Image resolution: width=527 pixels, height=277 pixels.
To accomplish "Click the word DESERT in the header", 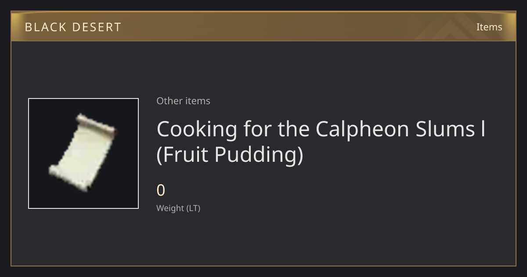I will pos(96,27).
